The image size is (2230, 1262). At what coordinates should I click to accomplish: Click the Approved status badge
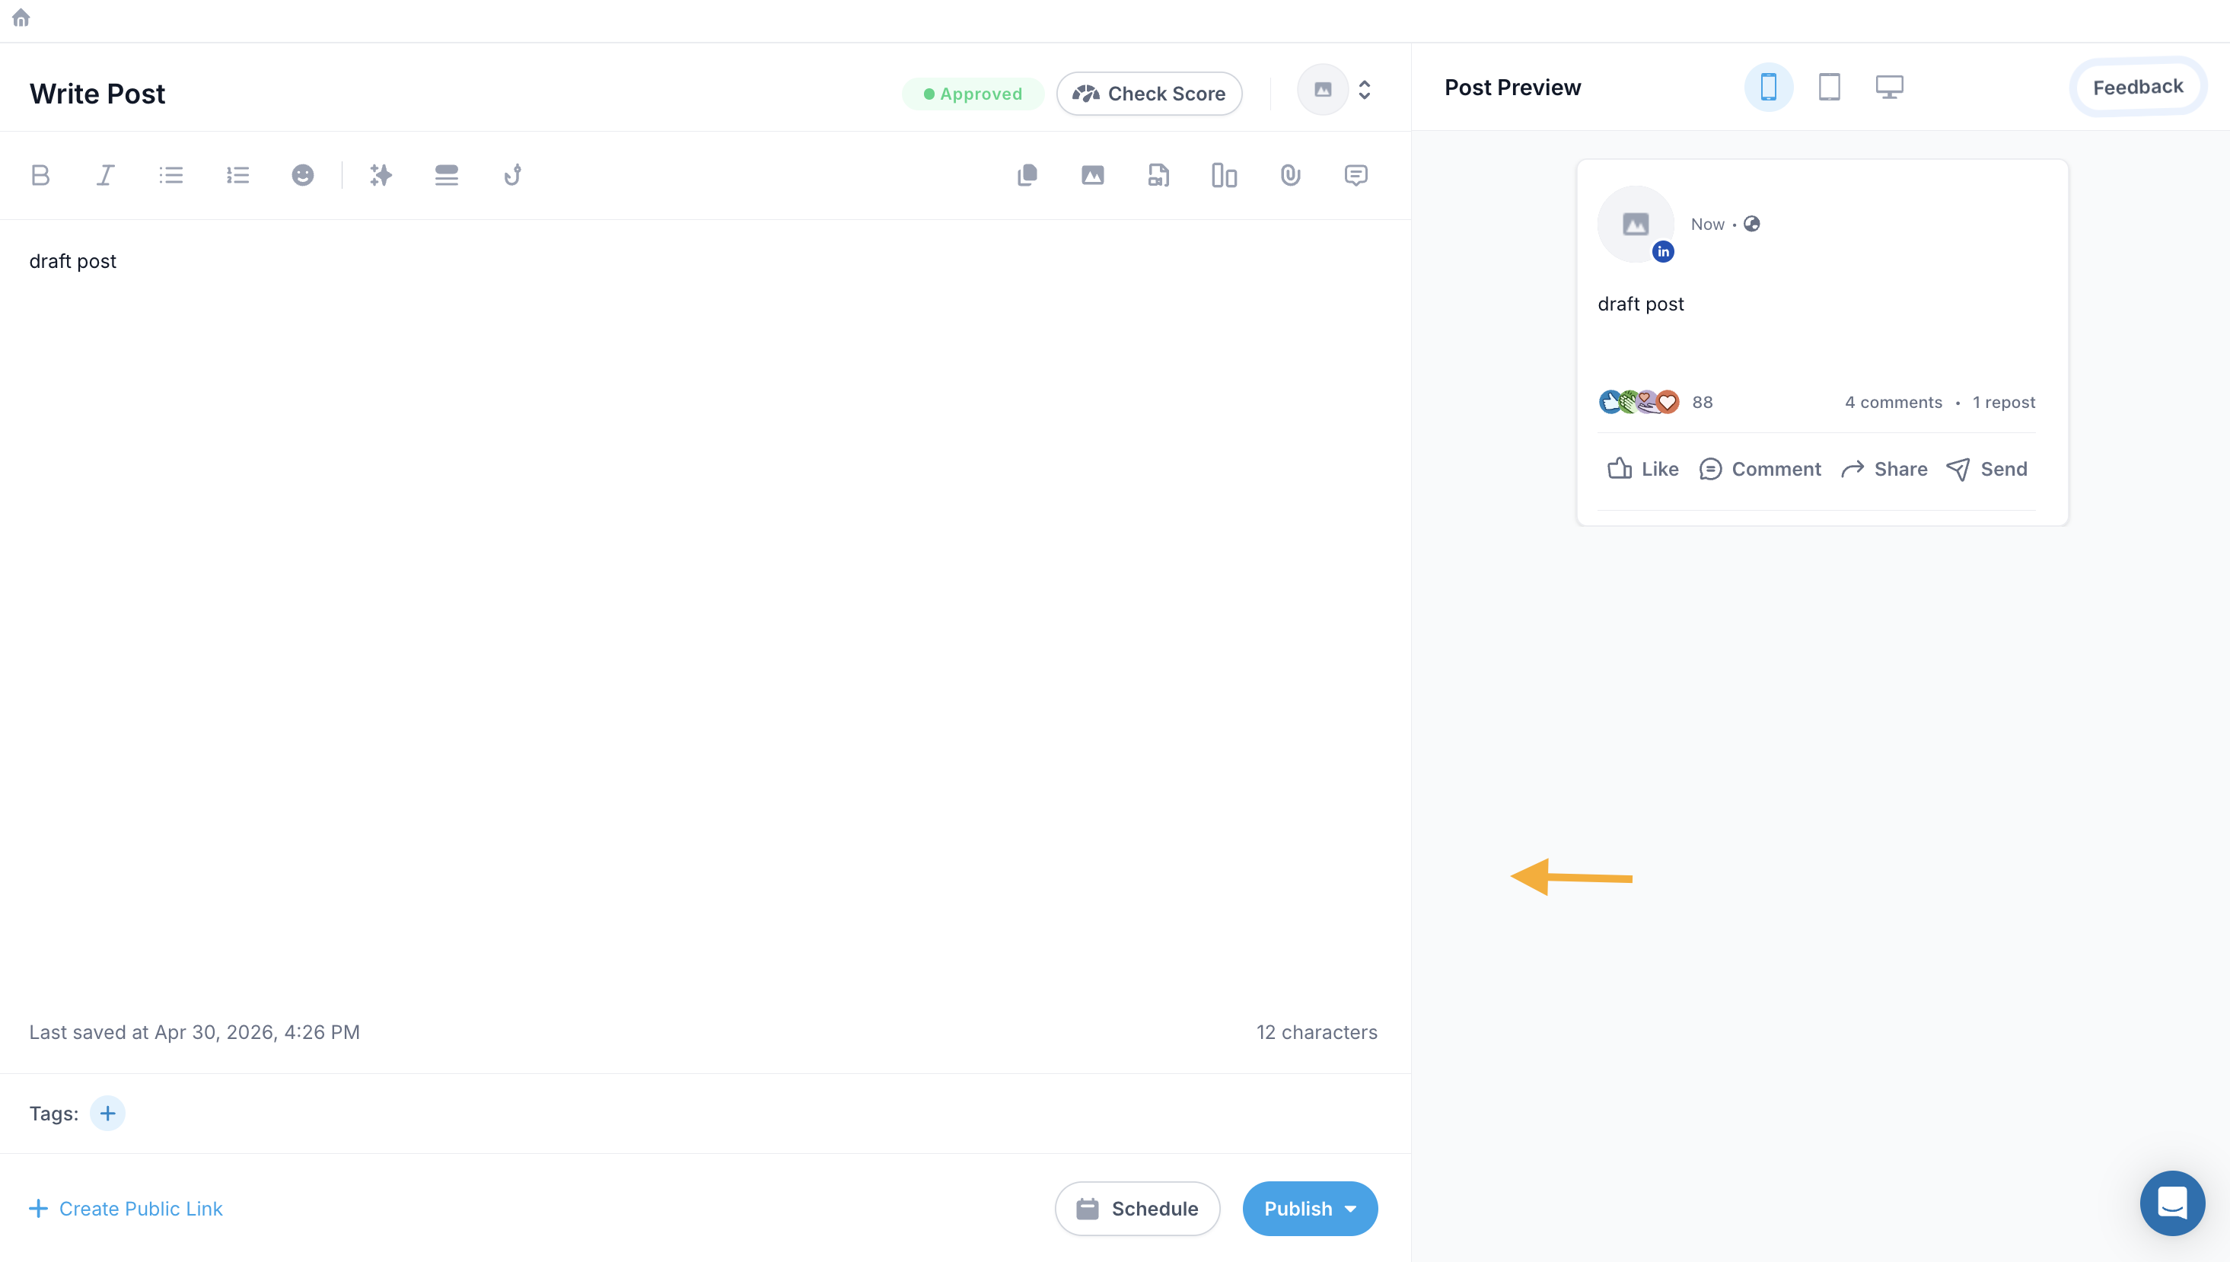(973, 94)
